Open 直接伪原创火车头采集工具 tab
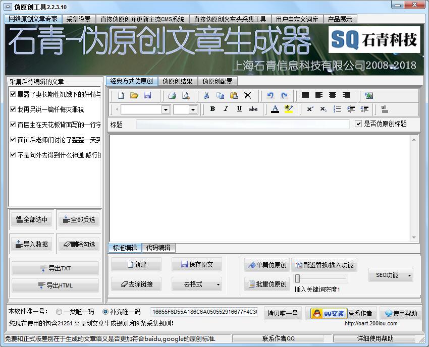The width and height of the screenshot is (429, 347). pyautogui.click(x=230, y=19)
